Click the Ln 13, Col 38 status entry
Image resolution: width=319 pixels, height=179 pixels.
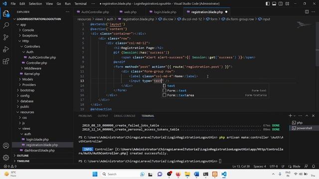click(241, 166)
